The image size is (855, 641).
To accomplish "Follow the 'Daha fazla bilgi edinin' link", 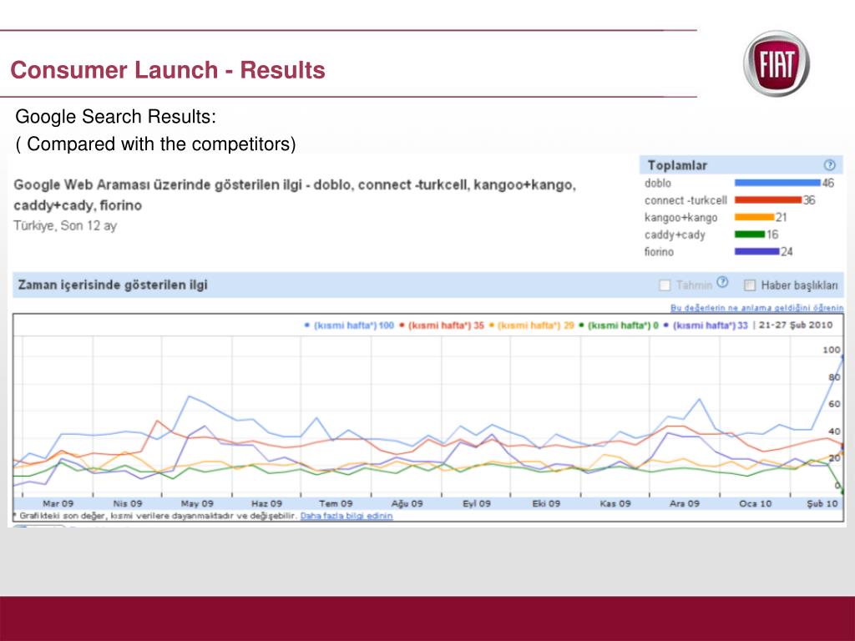I will coord(347,516).
